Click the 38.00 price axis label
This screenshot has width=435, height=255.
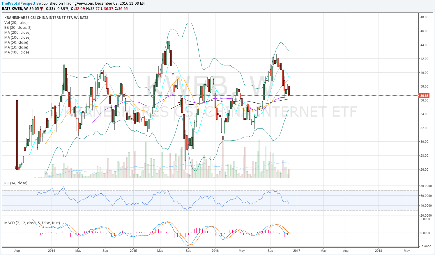click(x=424, y=86)
